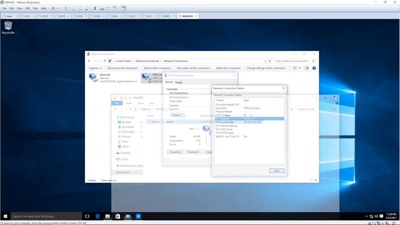Image resolution: width=400 pixels, height=225 pixels.
Task: Open the VMware File menu
Action: tap(4, 8)
